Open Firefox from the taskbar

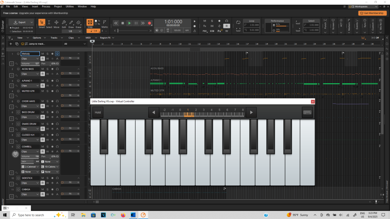(123, 215)
